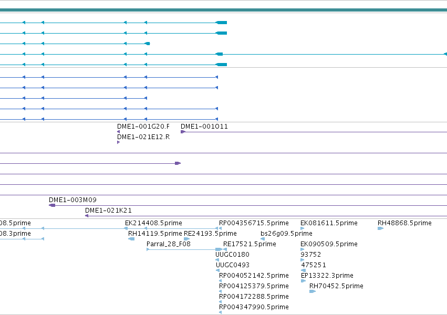447x315 pixels.
Task: Choose the RE24193.5prime label
Action: click(x=210, y=234)
